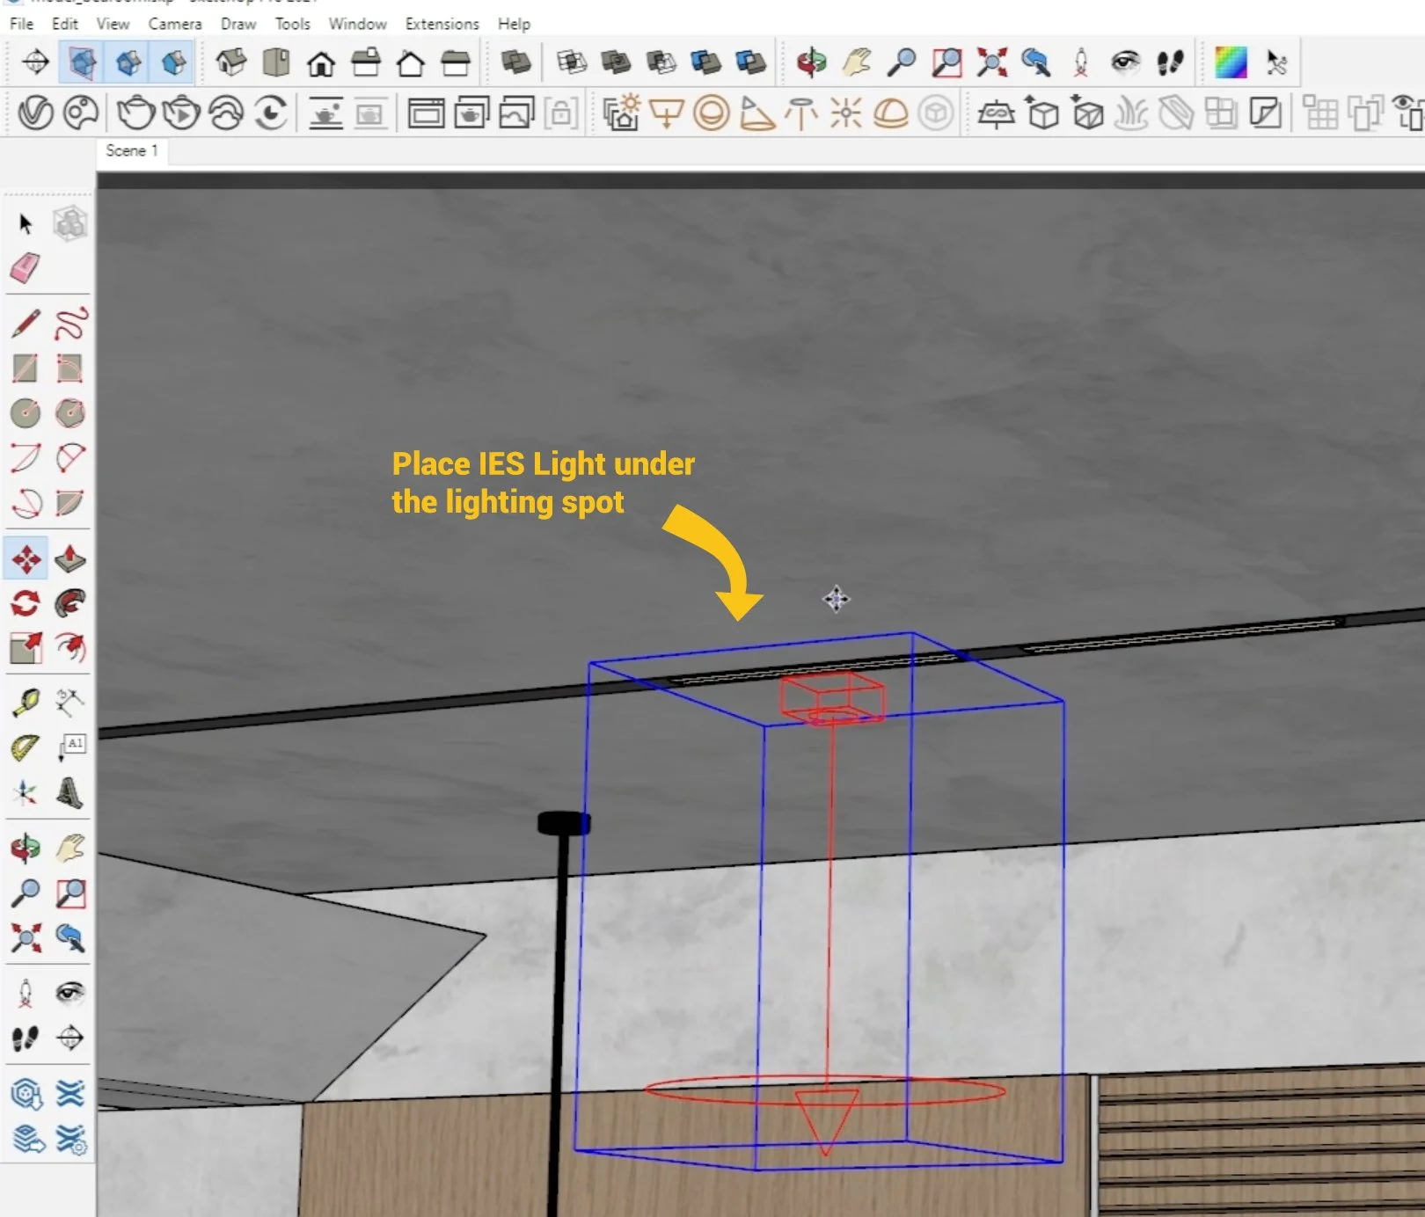Activate the Push/Pull tool
Image resolution: width=1425 pixels, height=1217 pixels.
pos(71,557)
